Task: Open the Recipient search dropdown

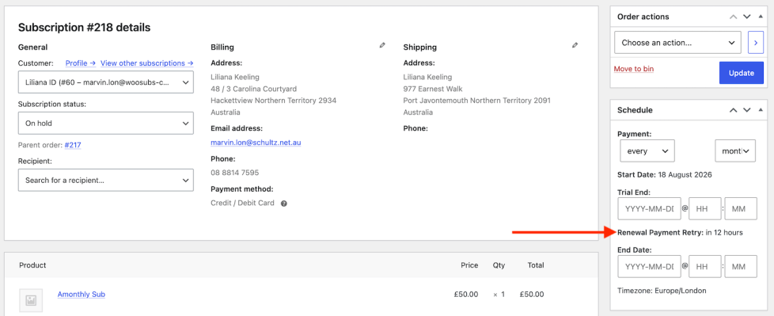Action: point(105,181)
